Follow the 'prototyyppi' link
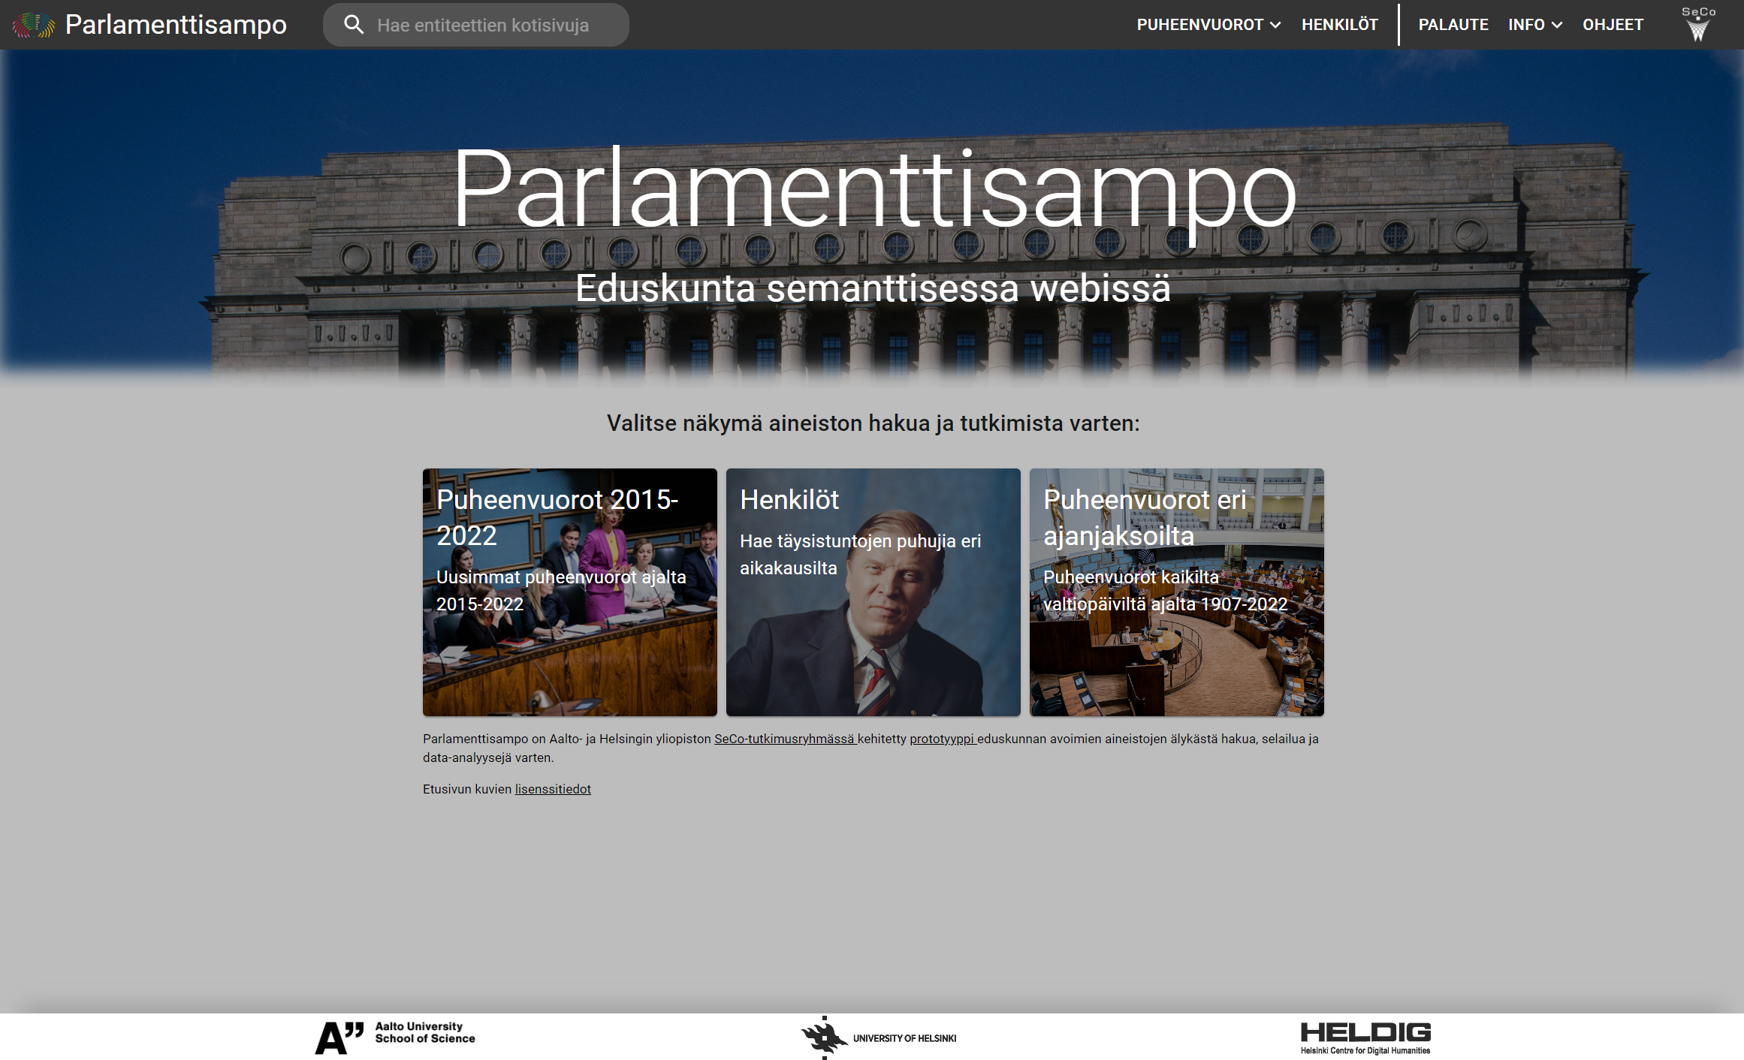Image resolution: width=1744 pixels, height=1060 pixels. (943, 739)
